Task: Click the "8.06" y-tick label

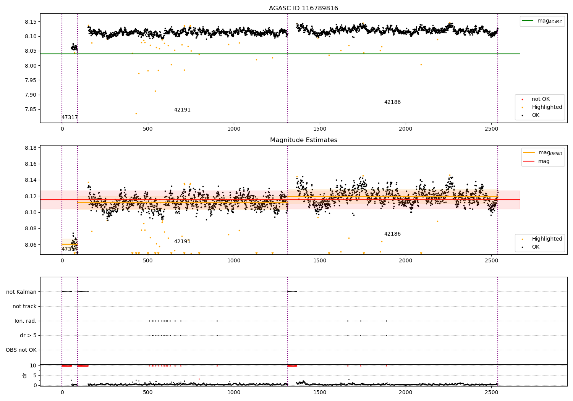Action: tap(31, 245)
